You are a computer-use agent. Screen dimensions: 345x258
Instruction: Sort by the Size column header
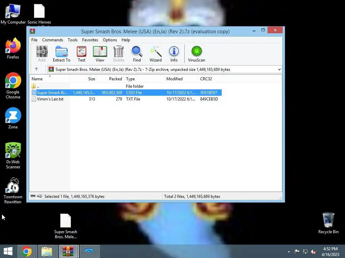coord(84,79)
